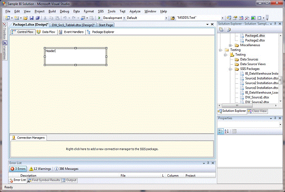Click the Open File folder icon
Image resolution: width=285 pixels, height=192 pixels.
point(26,18)
